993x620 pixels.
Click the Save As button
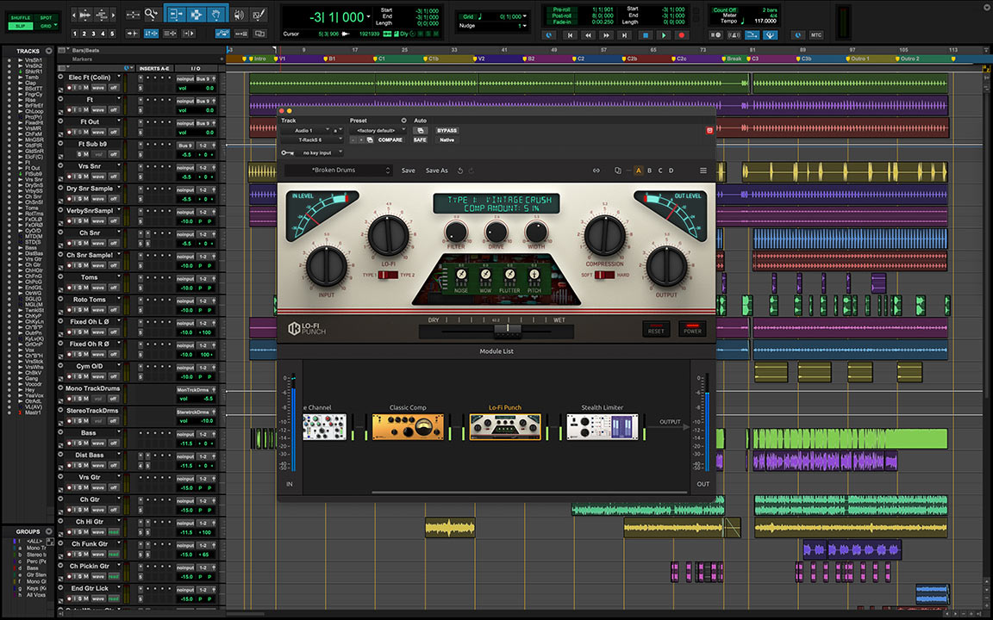(436, 170)
